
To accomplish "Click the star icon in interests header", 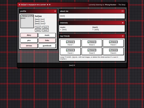I will (x=123, y=23).
